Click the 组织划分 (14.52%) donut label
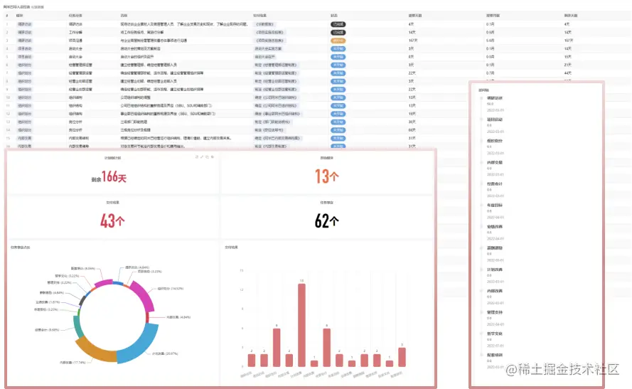 point(170,289)
